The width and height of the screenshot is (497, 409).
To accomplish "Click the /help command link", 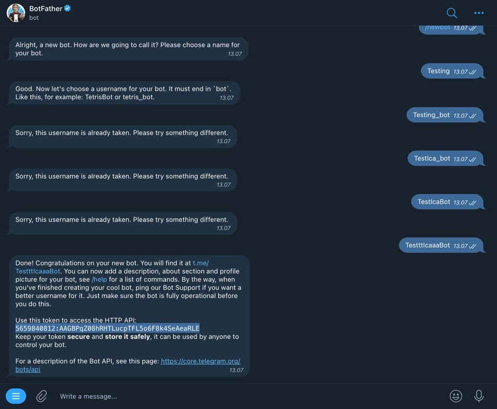I will pos(99,280).
